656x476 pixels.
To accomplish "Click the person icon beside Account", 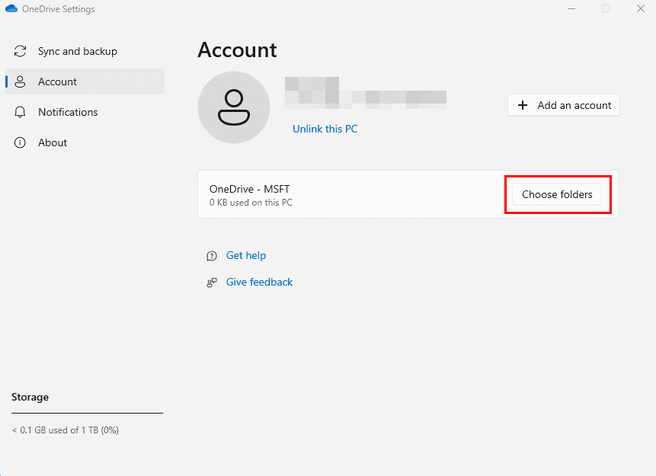I will tap(20, 81).
